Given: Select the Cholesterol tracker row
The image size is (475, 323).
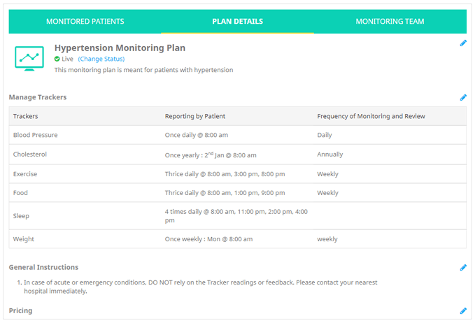Looking at the screenshot, I should click(238, 155).
